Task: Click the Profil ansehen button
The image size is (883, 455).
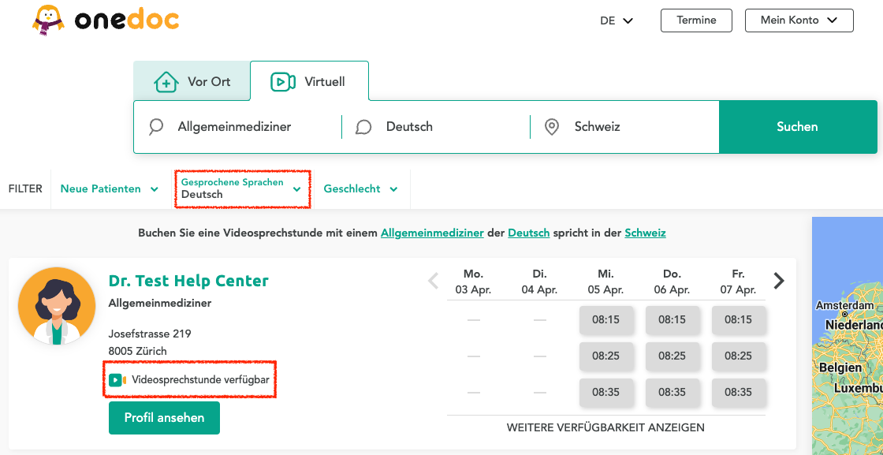Action: coord(164,418)
